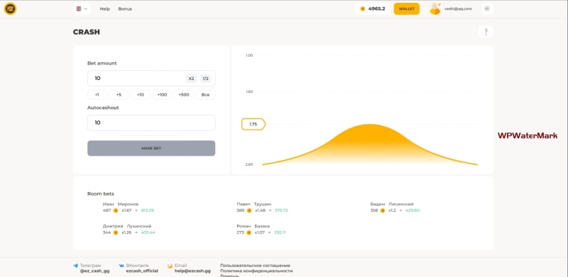The image size is (568, 277).
Task: Open Пользовательское соглашение link
Action: pos(256,266)
